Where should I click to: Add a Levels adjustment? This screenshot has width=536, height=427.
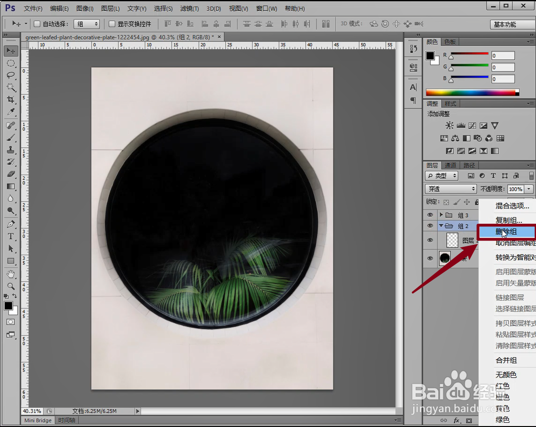click(x=461, y=126)
